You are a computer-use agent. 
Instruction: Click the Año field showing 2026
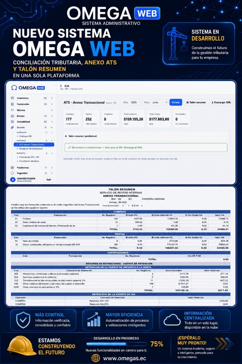[136, 102]
